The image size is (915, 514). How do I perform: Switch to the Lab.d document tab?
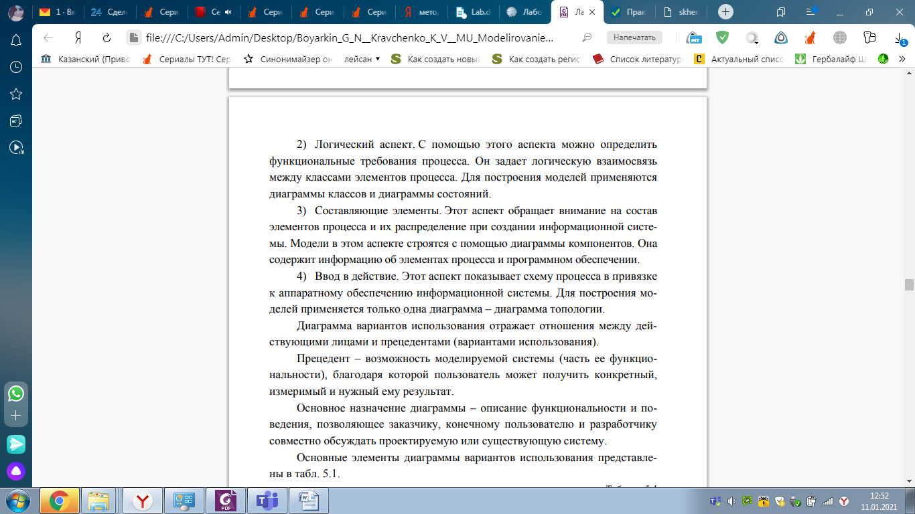coord(474,12)
